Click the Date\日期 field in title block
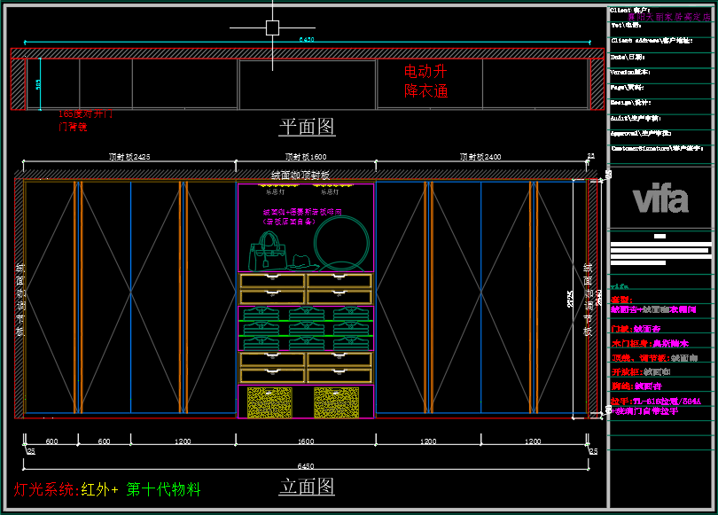 click(628, 56)
